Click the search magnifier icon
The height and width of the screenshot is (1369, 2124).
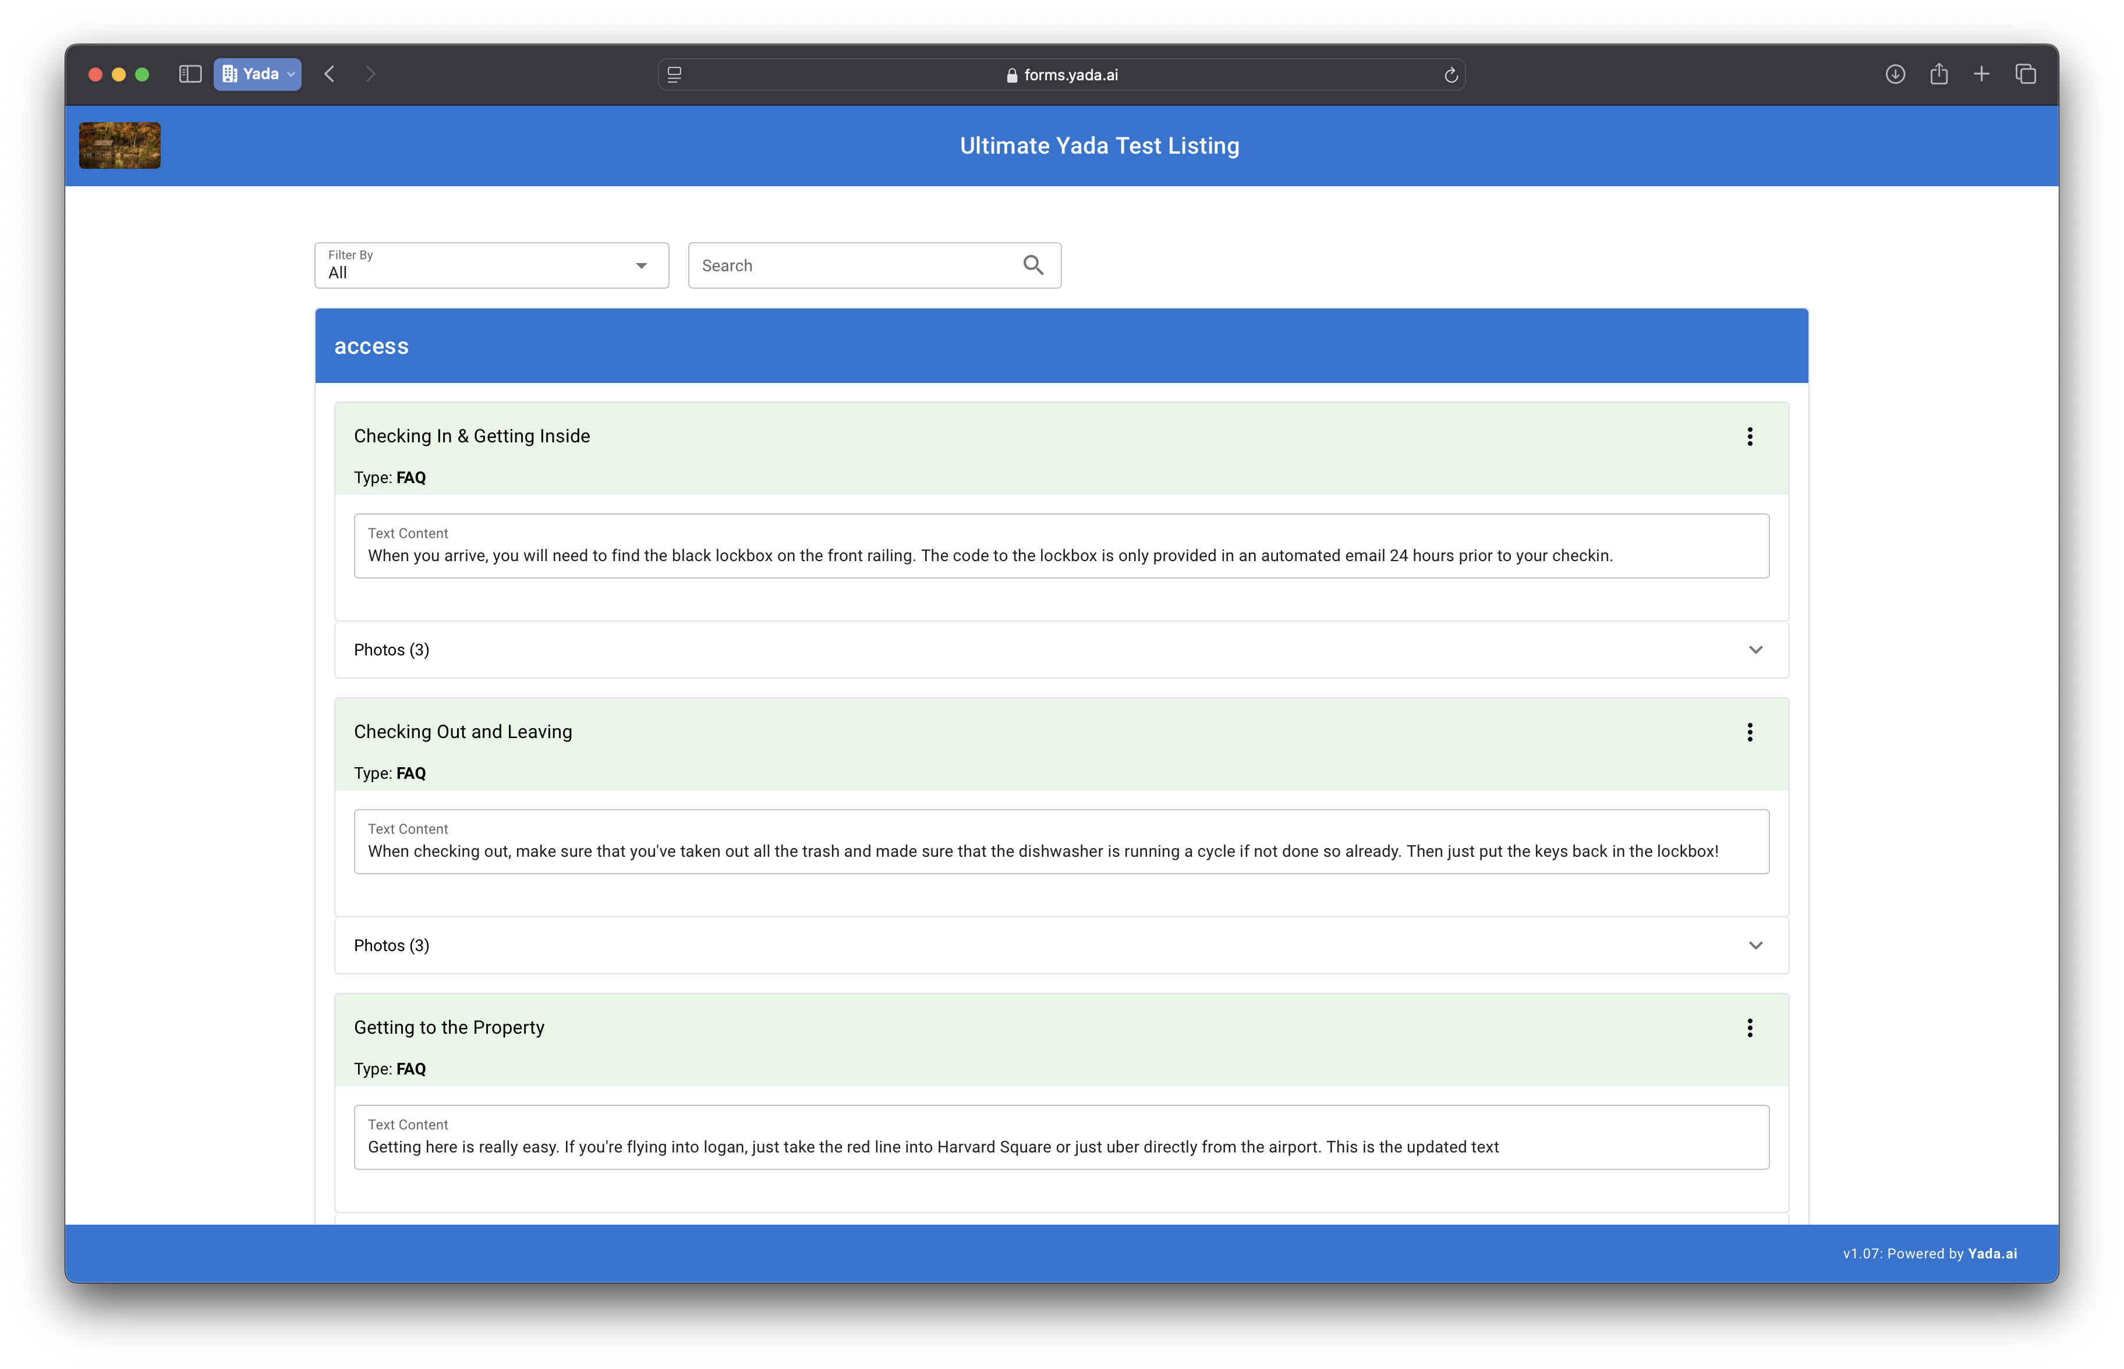(x=1032, y=265)
